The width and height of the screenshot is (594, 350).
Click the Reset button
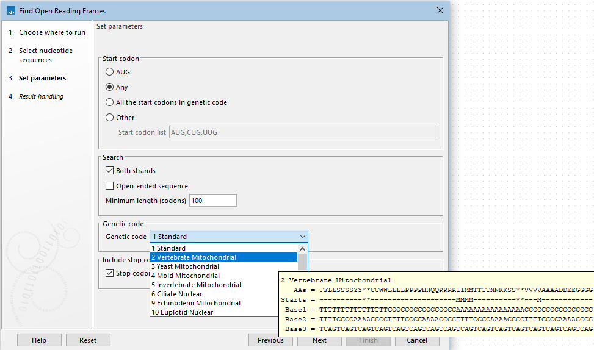coord(88,340)
